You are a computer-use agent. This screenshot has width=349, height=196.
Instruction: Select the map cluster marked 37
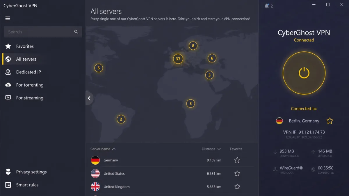pyautogui.click(x=178, y=59)
